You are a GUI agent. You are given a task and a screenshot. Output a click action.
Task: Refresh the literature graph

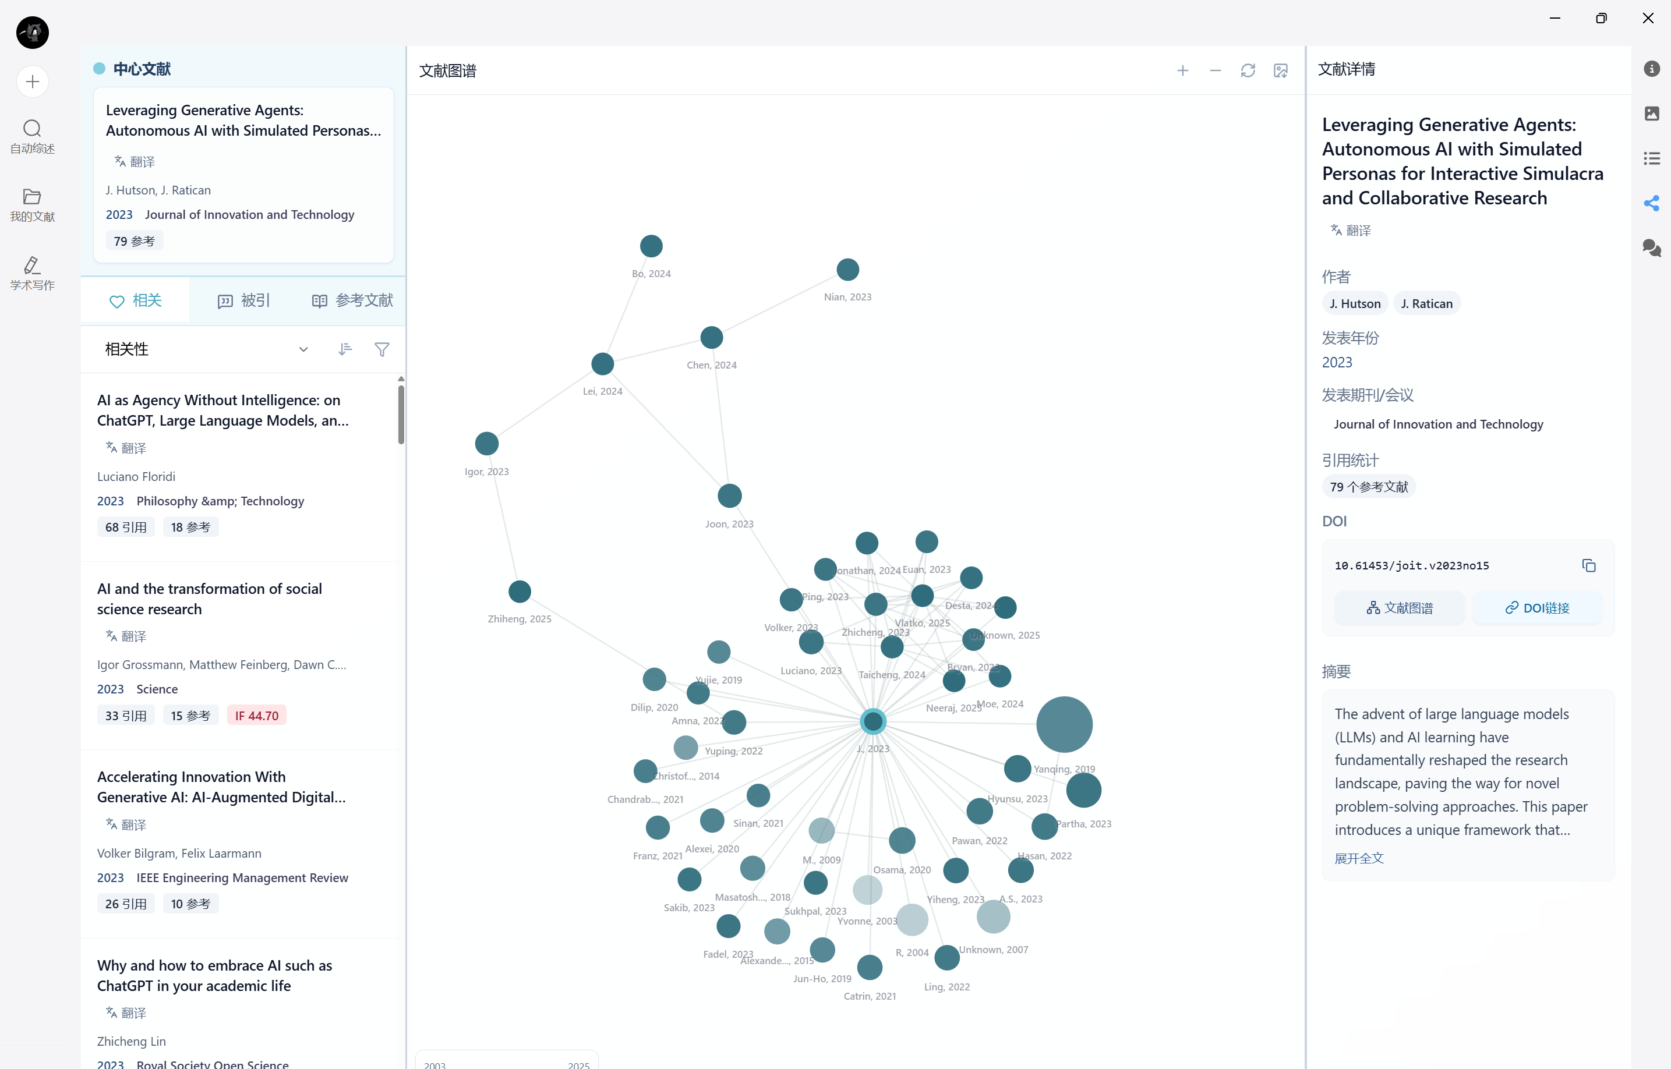pyautogui.click(x=1248, y=71)
